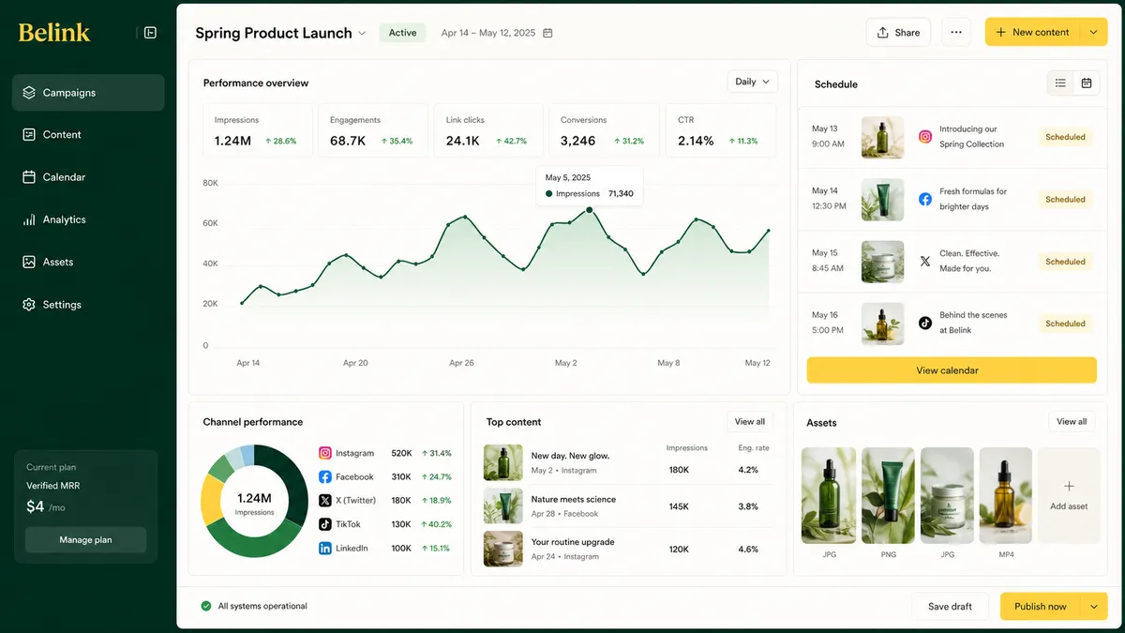Click Scheduled badge for Introducing our Spring Collection
The height and width of the screenshot is (633, 1125).
[x=1066, y=137]
